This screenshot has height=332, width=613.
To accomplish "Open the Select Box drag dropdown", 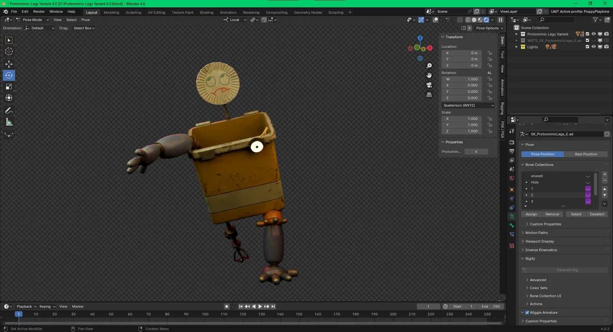I will (x=84, y=28).
